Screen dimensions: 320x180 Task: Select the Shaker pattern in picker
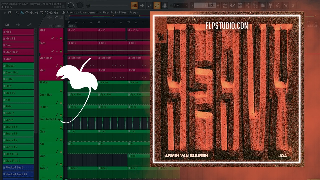[x=18, y=66]
